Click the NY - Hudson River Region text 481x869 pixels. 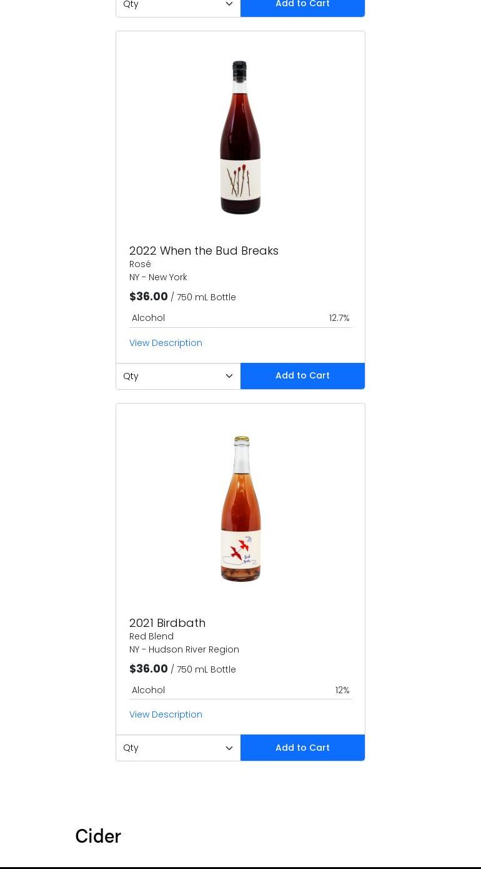pos(184,649)
